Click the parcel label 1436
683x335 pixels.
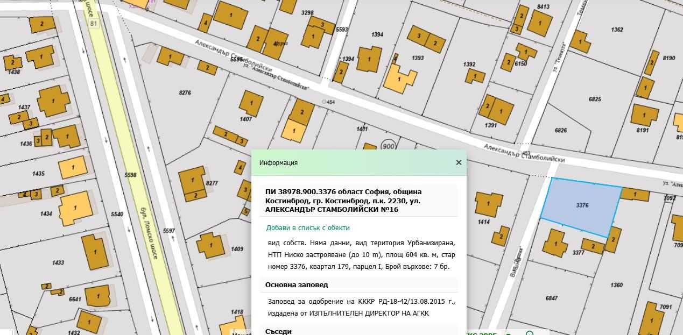pos(26,144)
